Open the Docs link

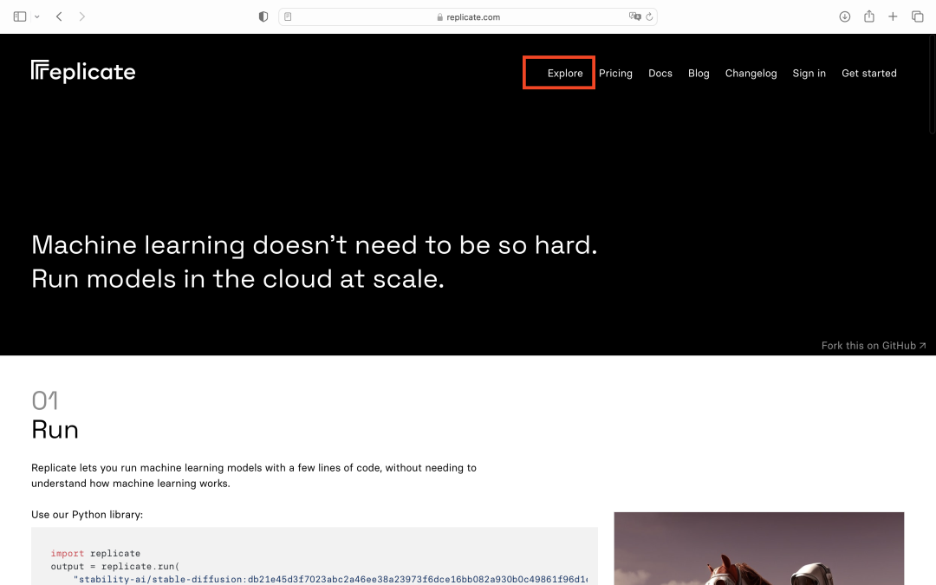pos(660,74)
